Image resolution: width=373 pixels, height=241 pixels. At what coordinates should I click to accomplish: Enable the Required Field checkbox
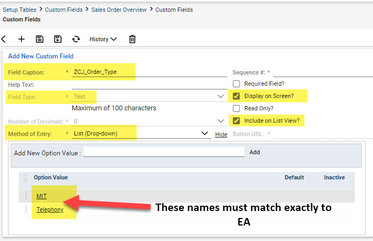click(x=236, y=84)
